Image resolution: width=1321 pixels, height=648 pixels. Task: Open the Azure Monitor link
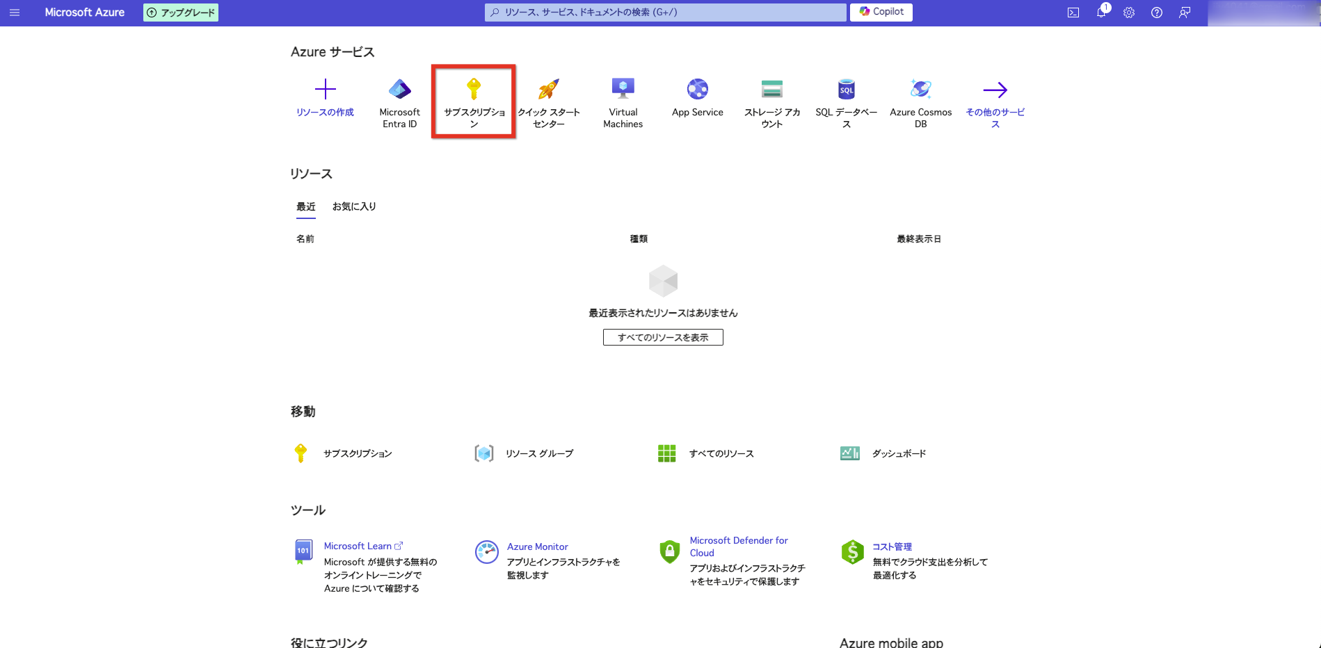pos(538,546)
